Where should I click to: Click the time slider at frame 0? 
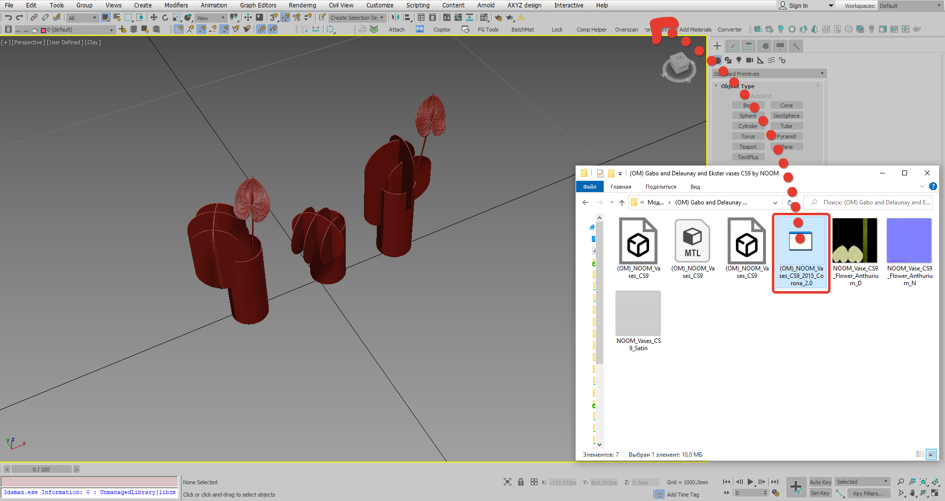point(42,469)
